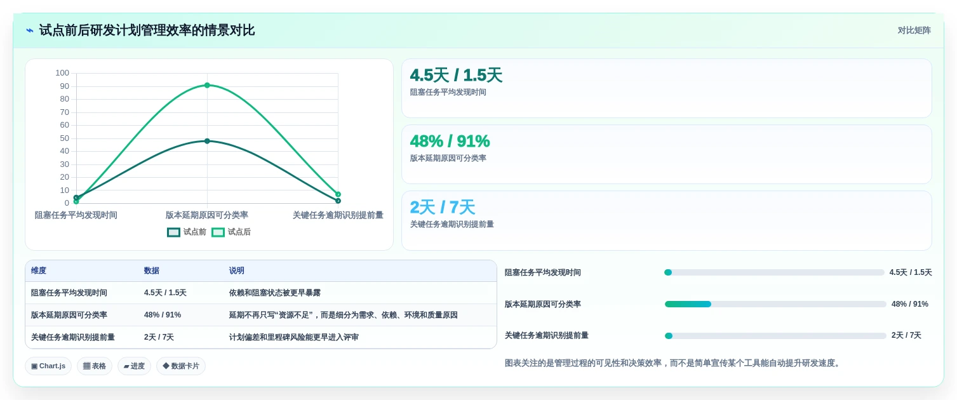The width and height of the screenshot is (957, 400).
Task: Click the 试点后 peak data point at 91
Action: [207, 85]
